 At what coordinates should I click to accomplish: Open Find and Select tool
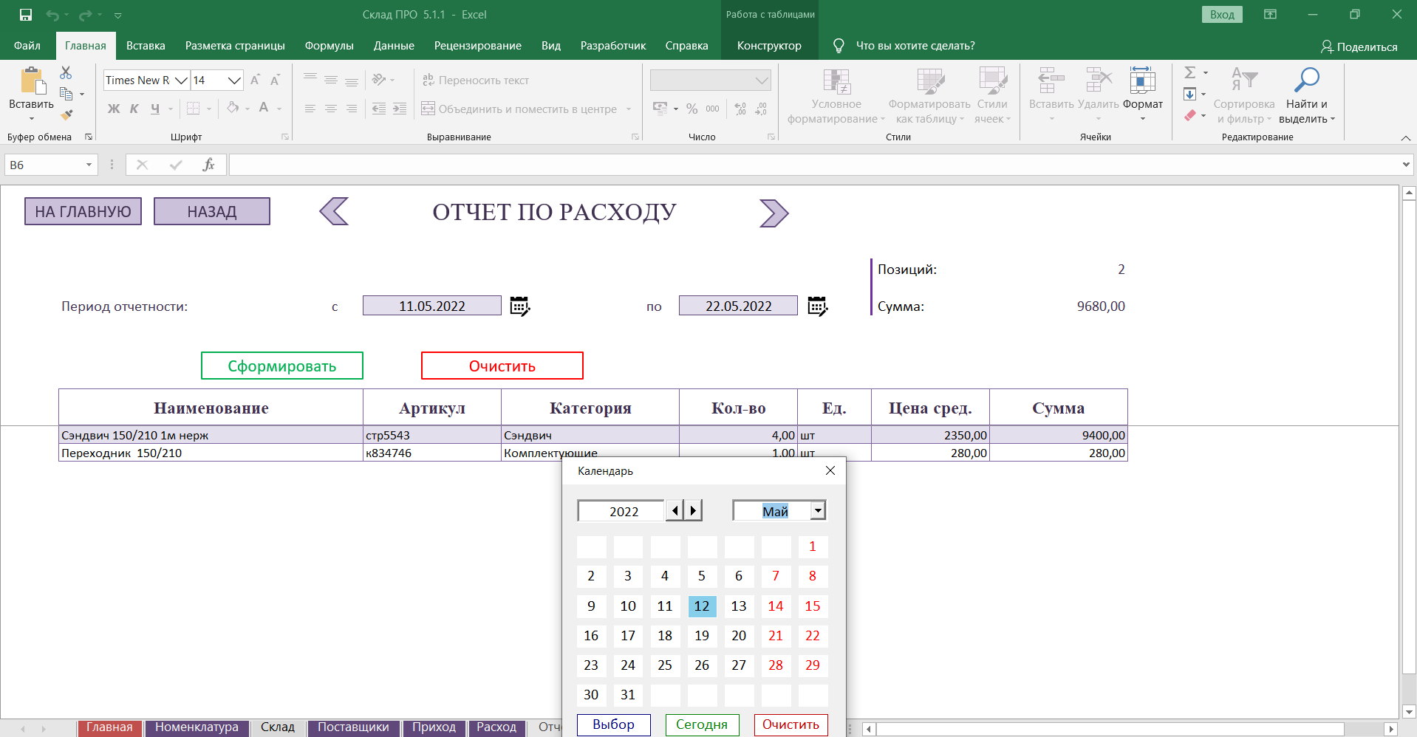(1306, 97)
